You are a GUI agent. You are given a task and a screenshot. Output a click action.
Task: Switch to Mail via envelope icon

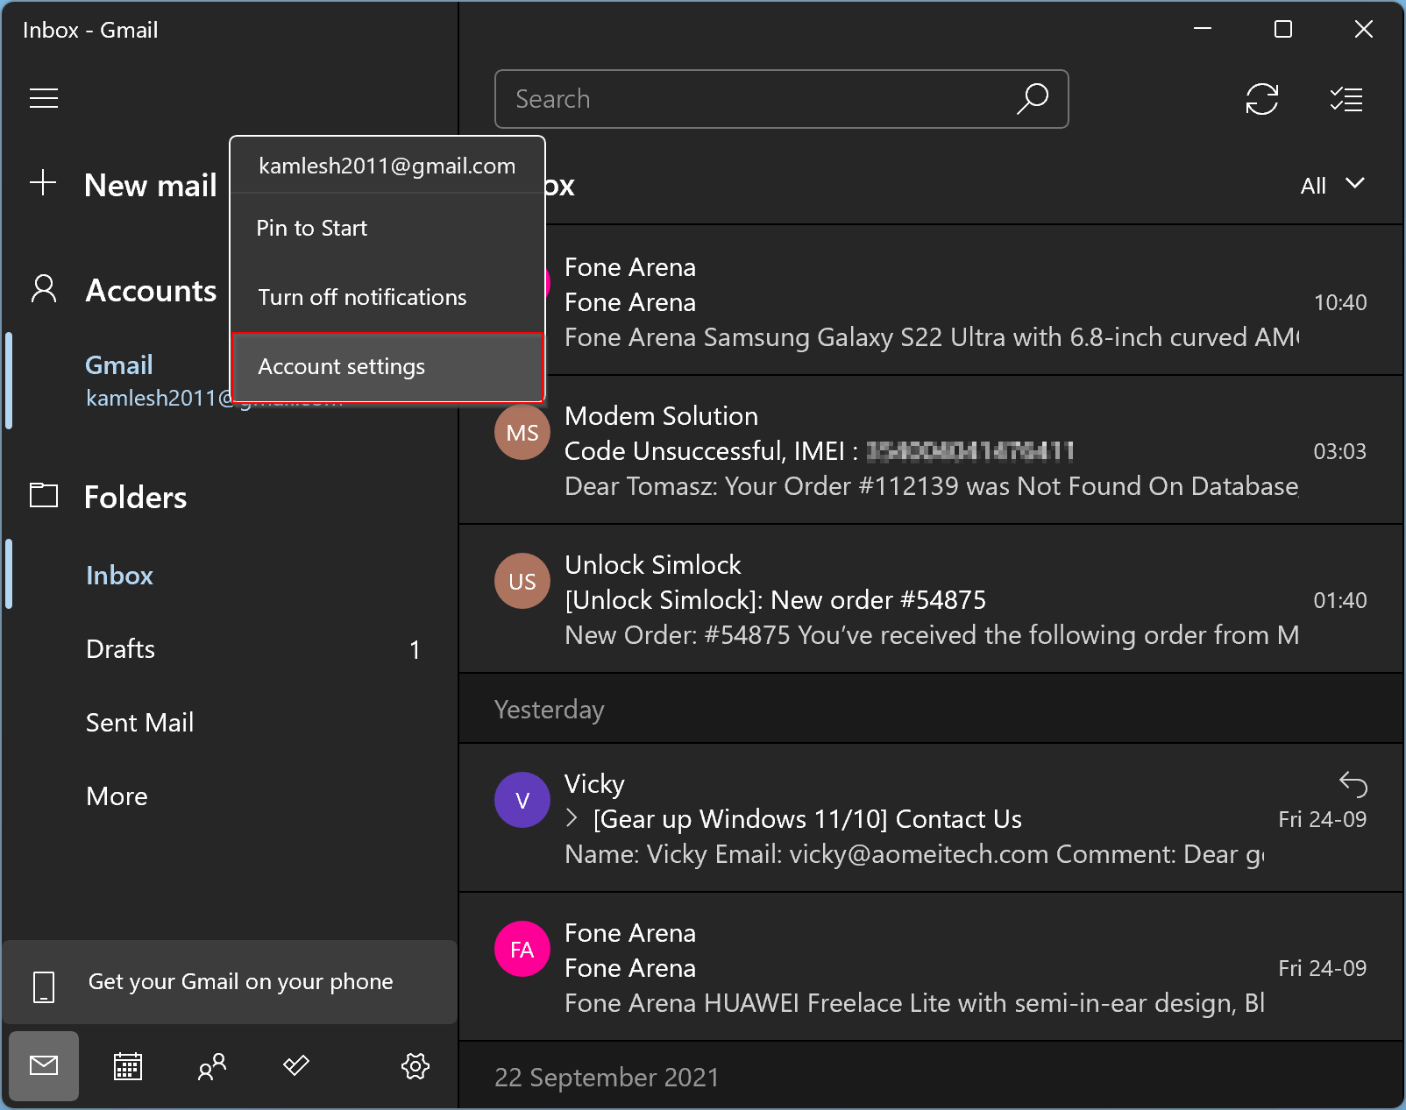click(x=44, y=1065)
